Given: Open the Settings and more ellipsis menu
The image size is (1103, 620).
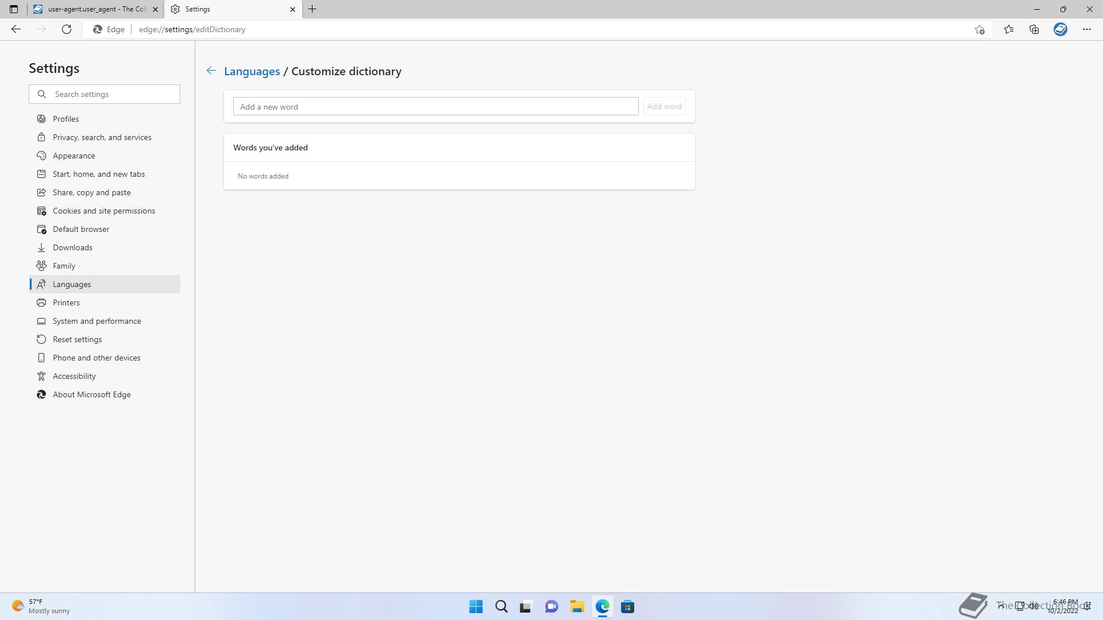Looking at the screenshot, I should coord(1086,29).
